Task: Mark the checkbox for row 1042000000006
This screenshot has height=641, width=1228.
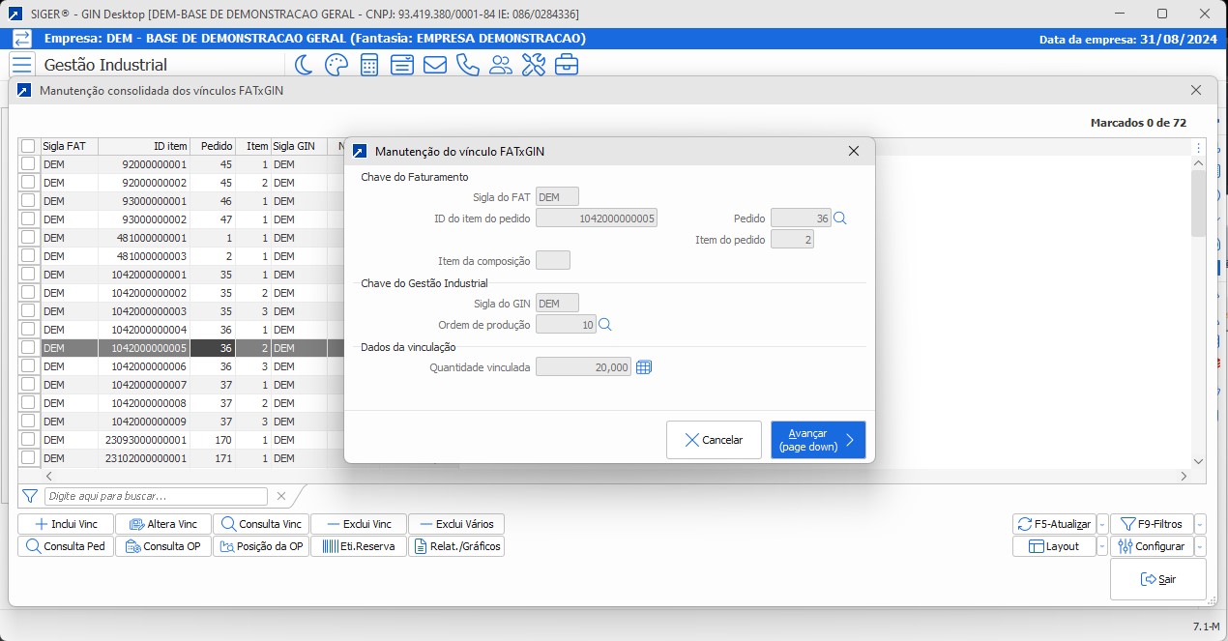Action: (28, 366)
